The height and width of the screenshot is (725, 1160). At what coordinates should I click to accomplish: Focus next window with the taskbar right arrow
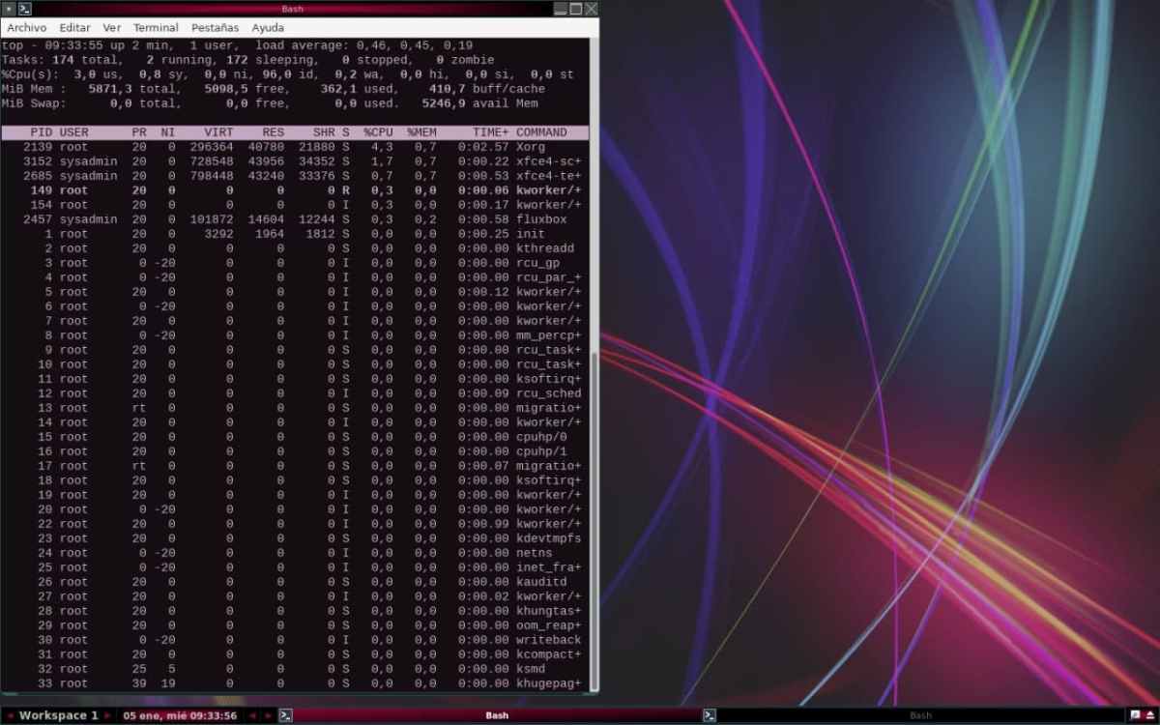pyautogui.click(x=268, y=715)
